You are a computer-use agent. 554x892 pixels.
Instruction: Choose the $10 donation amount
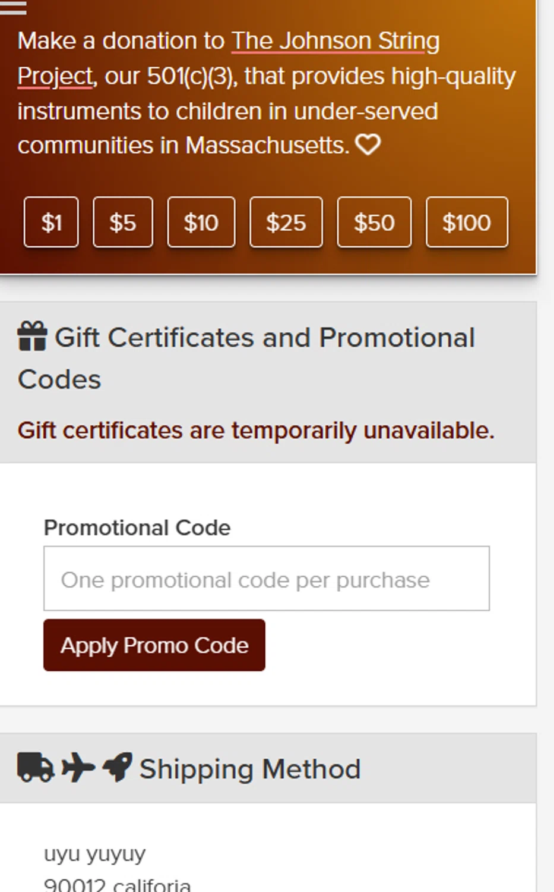201,222
